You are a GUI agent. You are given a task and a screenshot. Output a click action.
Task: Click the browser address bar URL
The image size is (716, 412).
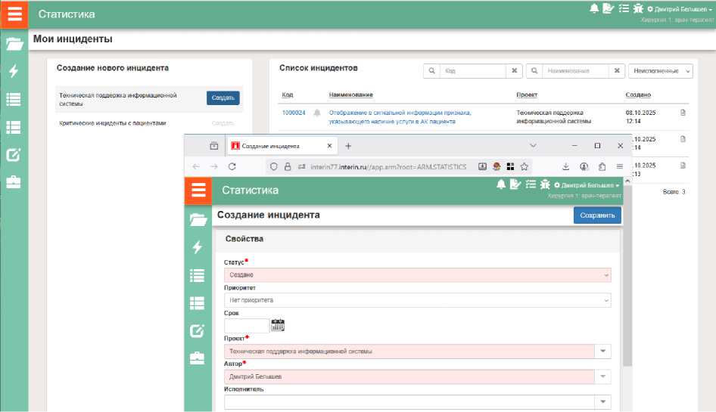388,167
